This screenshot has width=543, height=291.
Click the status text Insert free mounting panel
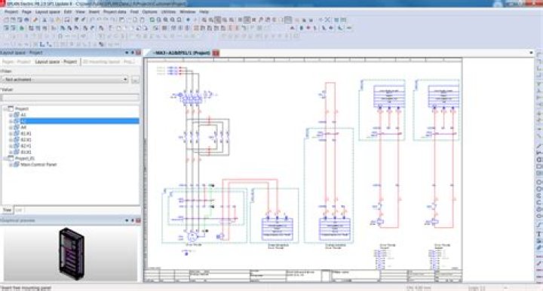[26, 287]
